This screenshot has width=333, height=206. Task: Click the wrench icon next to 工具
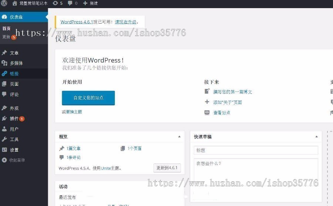4,139
